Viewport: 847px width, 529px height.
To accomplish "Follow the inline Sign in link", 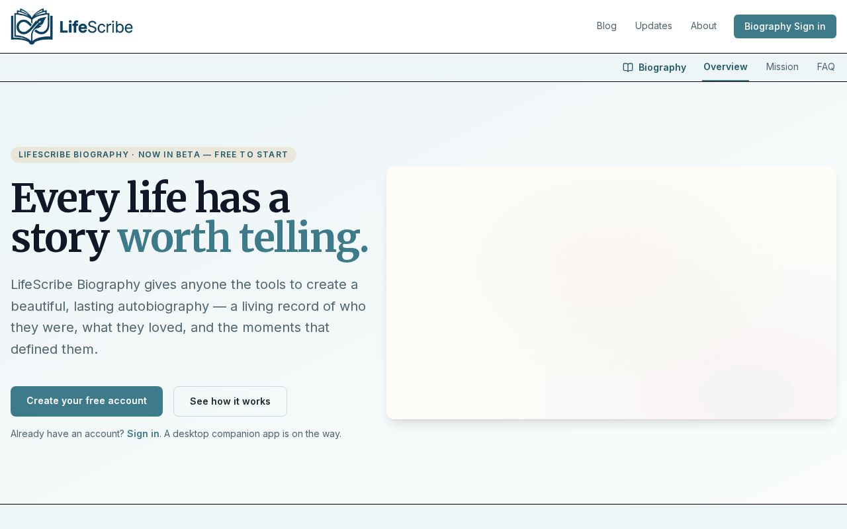I will tap(143, 434).
